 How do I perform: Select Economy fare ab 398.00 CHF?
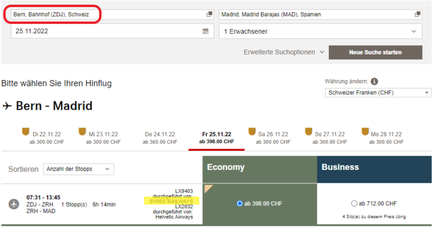(x=240, y=204)
